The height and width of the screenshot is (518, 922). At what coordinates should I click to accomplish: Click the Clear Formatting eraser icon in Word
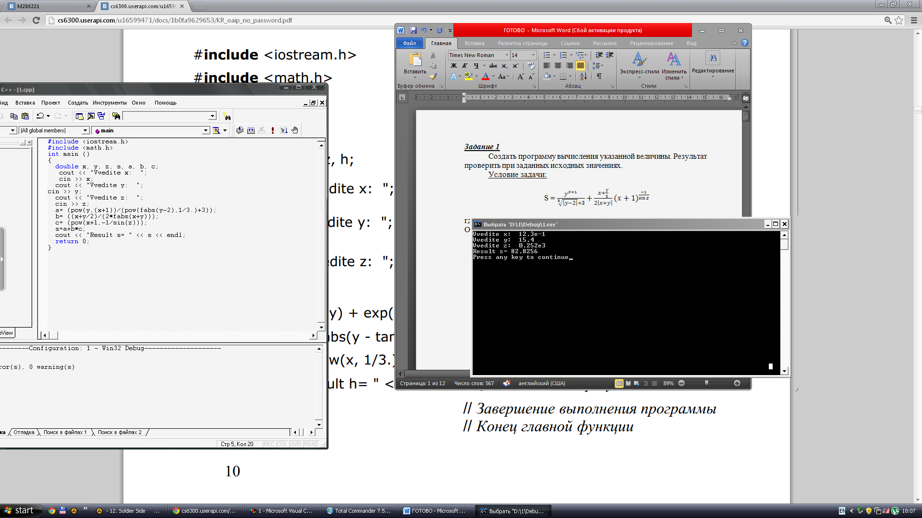531,65
